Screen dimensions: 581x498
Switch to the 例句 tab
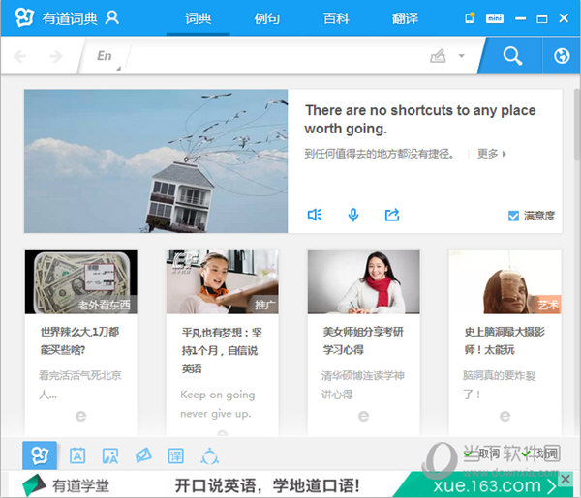pyautogui.click(x=267, y=18)
